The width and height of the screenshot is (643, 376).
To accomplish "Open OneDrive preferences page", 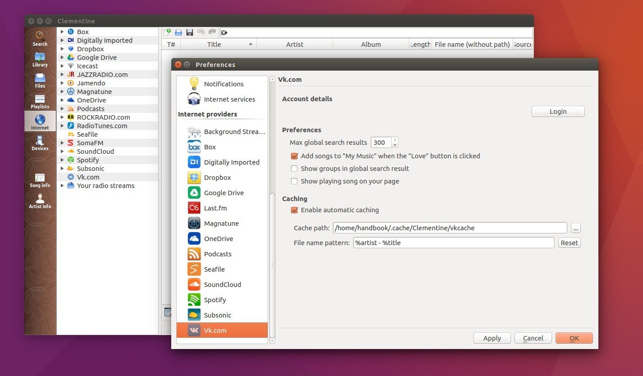I will click(222, 239).
